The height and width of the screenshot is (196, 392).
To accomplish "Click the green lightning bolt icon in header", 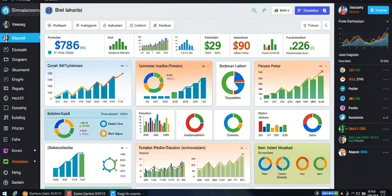I will click(264, 10).
